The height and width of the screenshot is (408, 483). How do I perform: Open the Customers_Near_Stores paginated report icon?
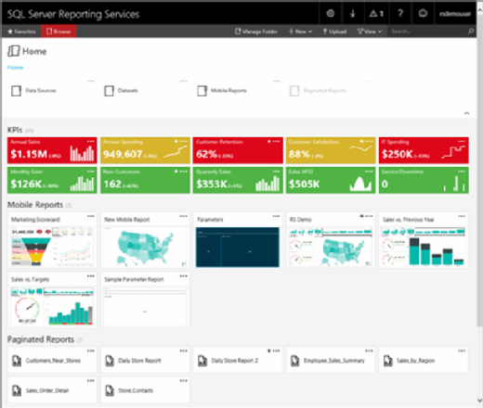17,361
